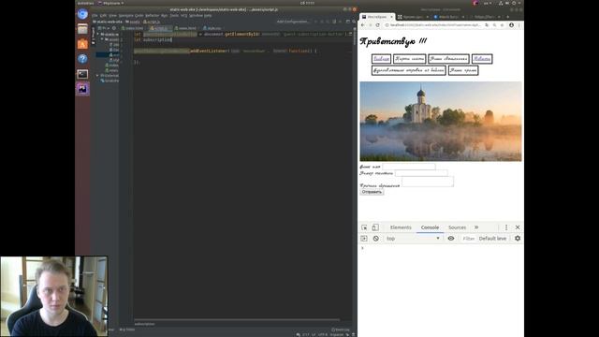Reload the page in Chrome

[x=378, y=25]
